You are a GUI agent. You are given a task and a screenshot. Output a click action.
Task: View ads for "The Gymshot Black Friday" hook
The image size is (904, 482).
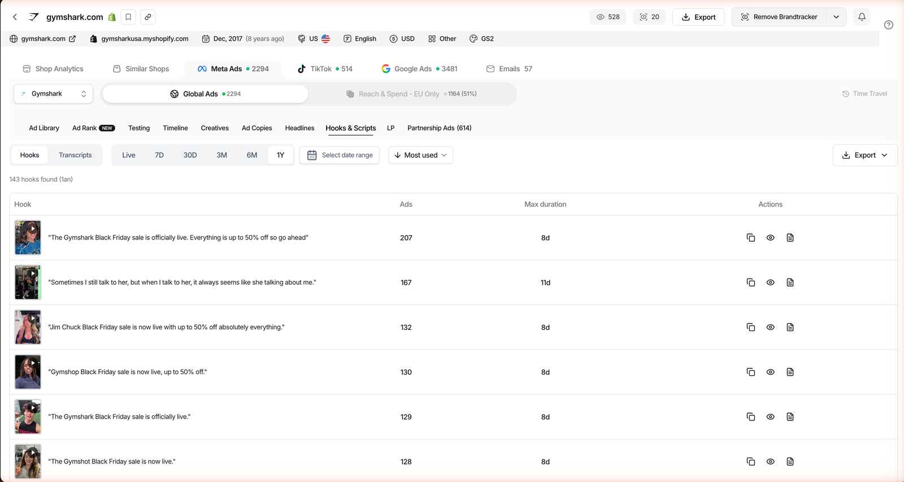(770, 462)
